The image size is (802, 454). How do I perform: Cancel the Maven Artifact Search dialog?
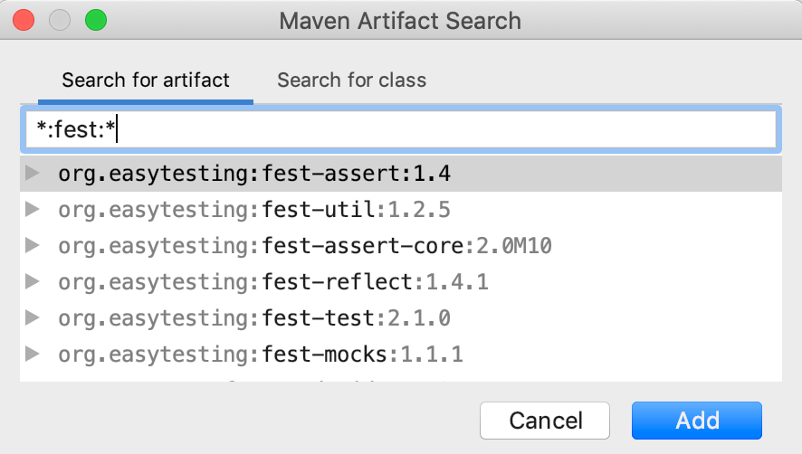click(x=546, y=420)
